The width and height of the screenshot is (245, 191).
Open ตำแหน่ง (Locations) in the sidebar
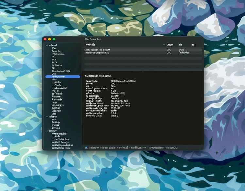point(55,125)
